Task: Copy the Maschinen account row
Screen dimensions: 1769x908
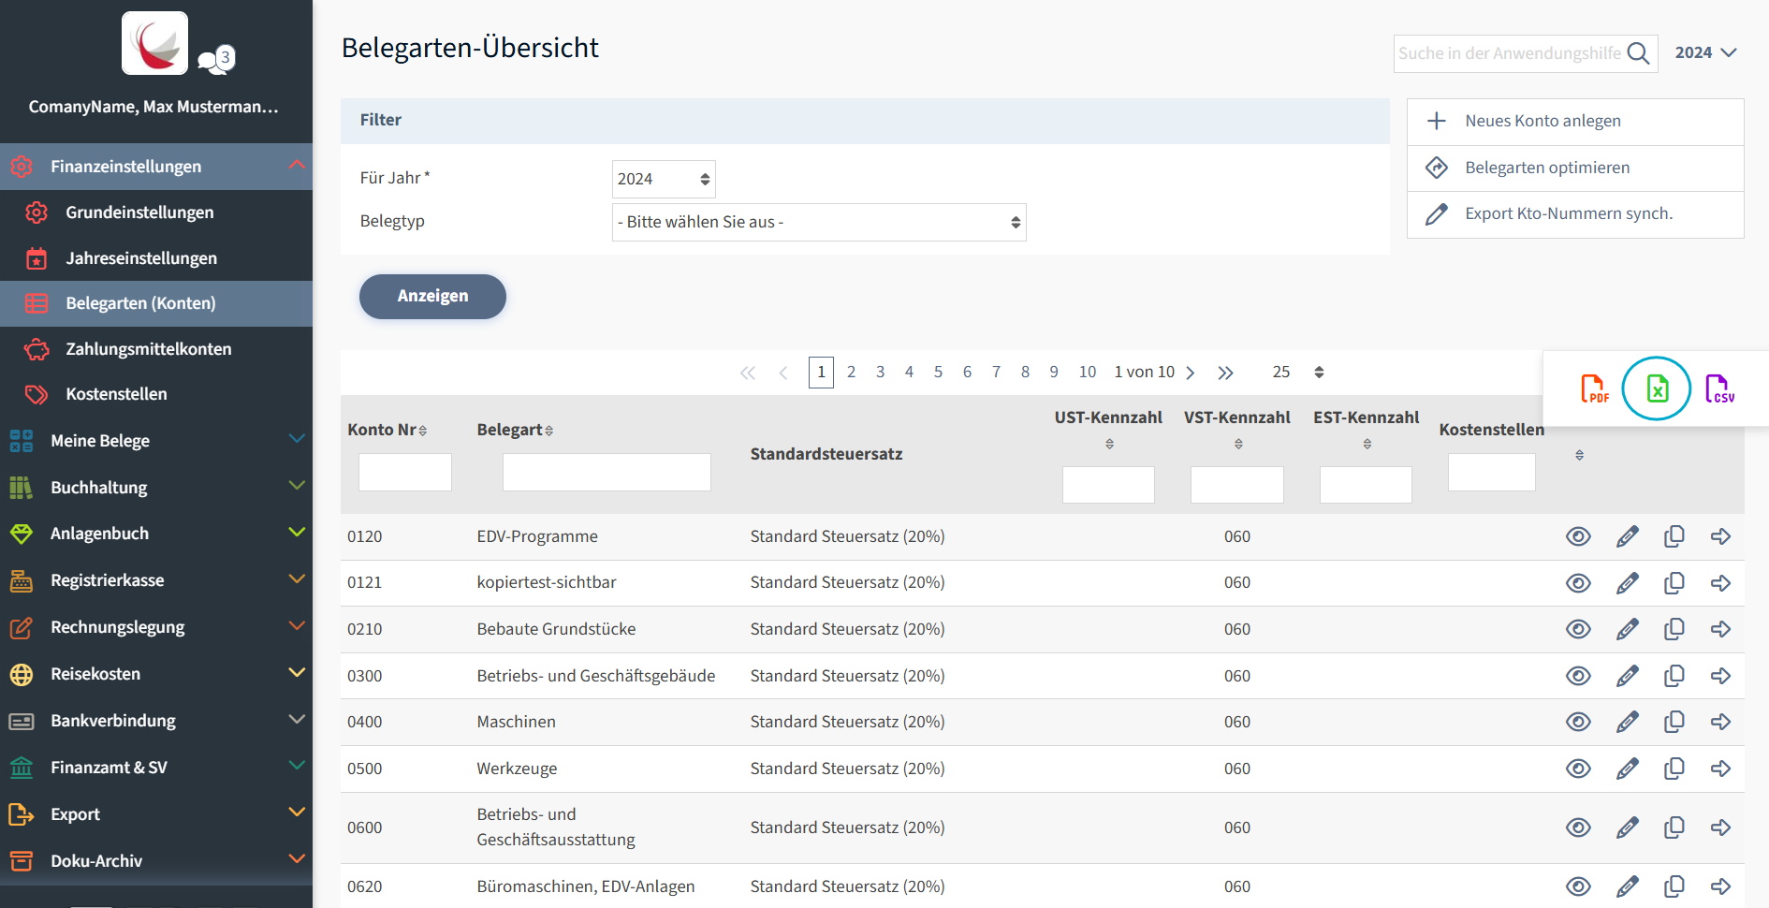Action: pos(1674,722)
